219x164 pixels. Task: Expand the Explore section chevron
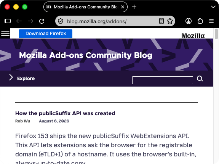tap(11, 77)
